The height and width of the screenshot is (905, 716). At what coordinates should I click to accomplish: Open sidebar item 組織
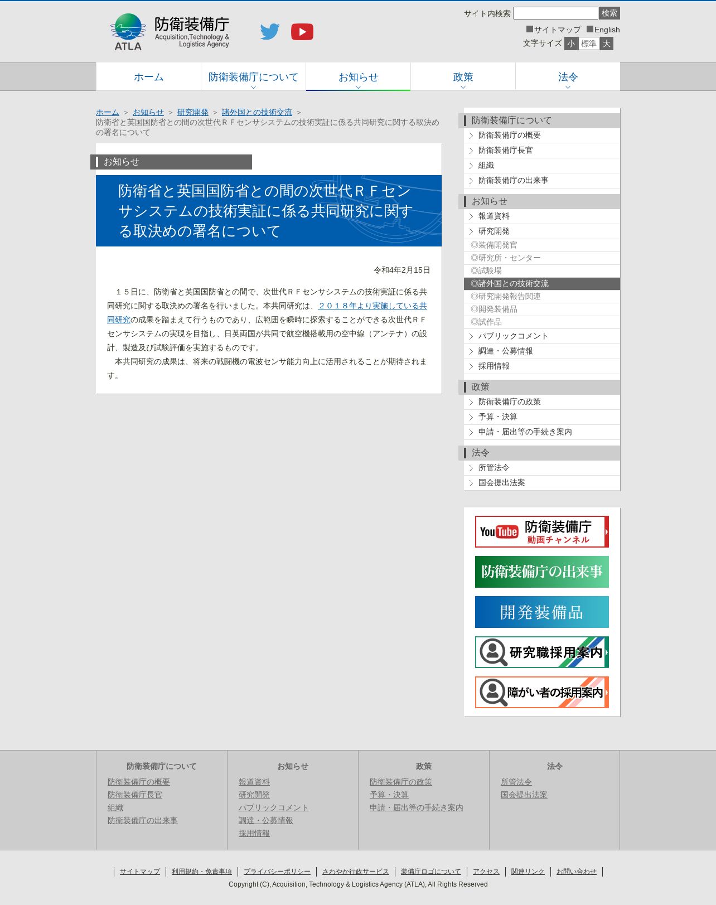click(x=542, y=166)
